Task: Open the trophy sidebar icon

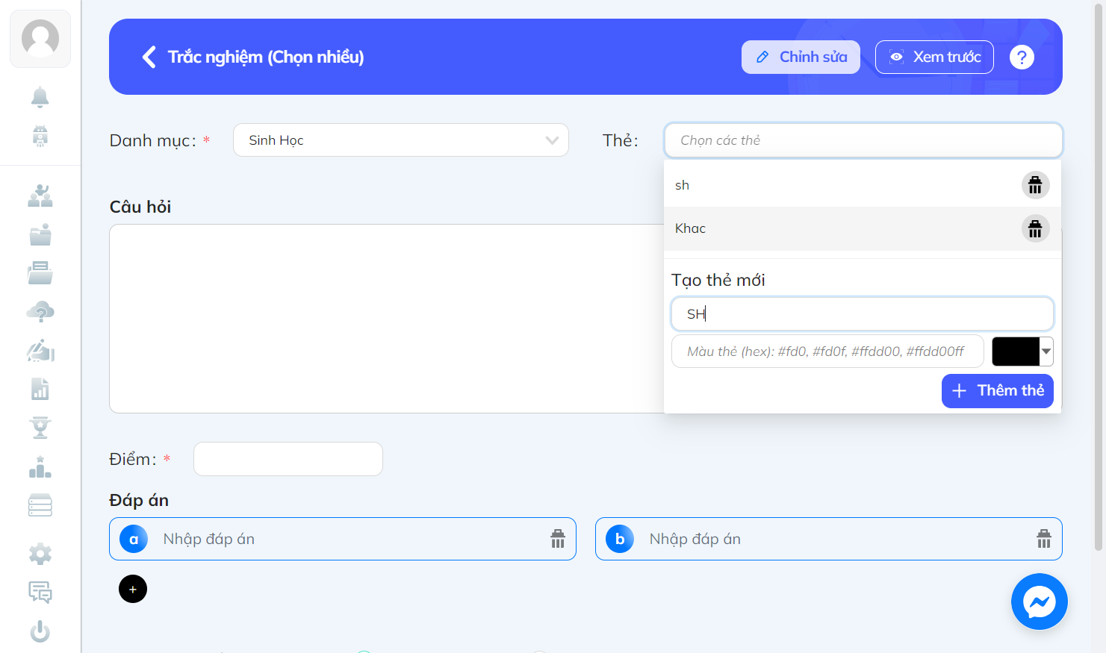Action: pyautogui.click(x=40, y=428)
